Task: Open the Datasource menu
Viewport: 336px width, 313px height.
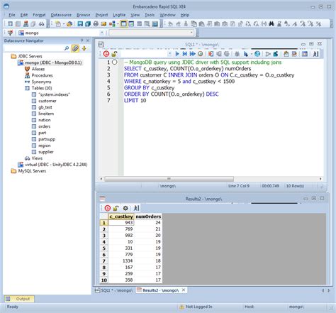Action: click(61, 15)
